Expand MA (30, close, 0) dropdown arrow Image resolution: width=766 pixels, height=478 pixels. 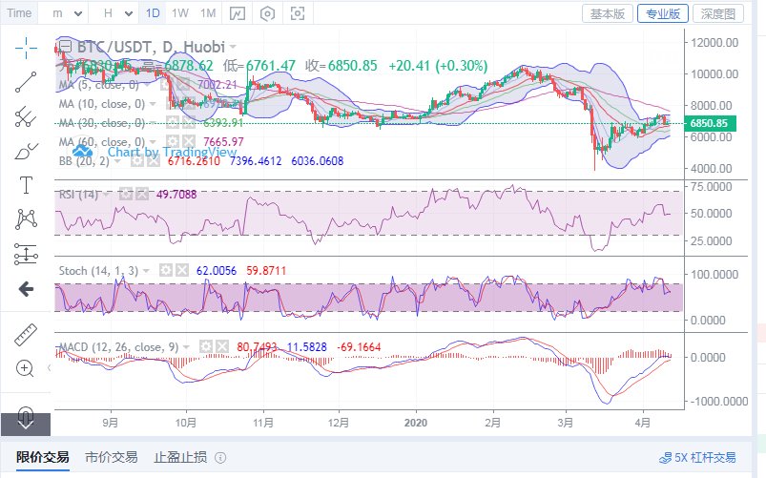(153, 123)
